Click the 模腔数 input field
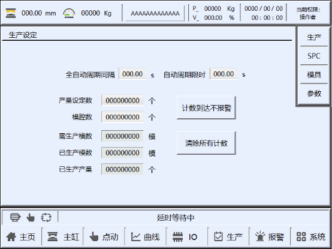The image size is (332, 249). [x=122, y=117]
